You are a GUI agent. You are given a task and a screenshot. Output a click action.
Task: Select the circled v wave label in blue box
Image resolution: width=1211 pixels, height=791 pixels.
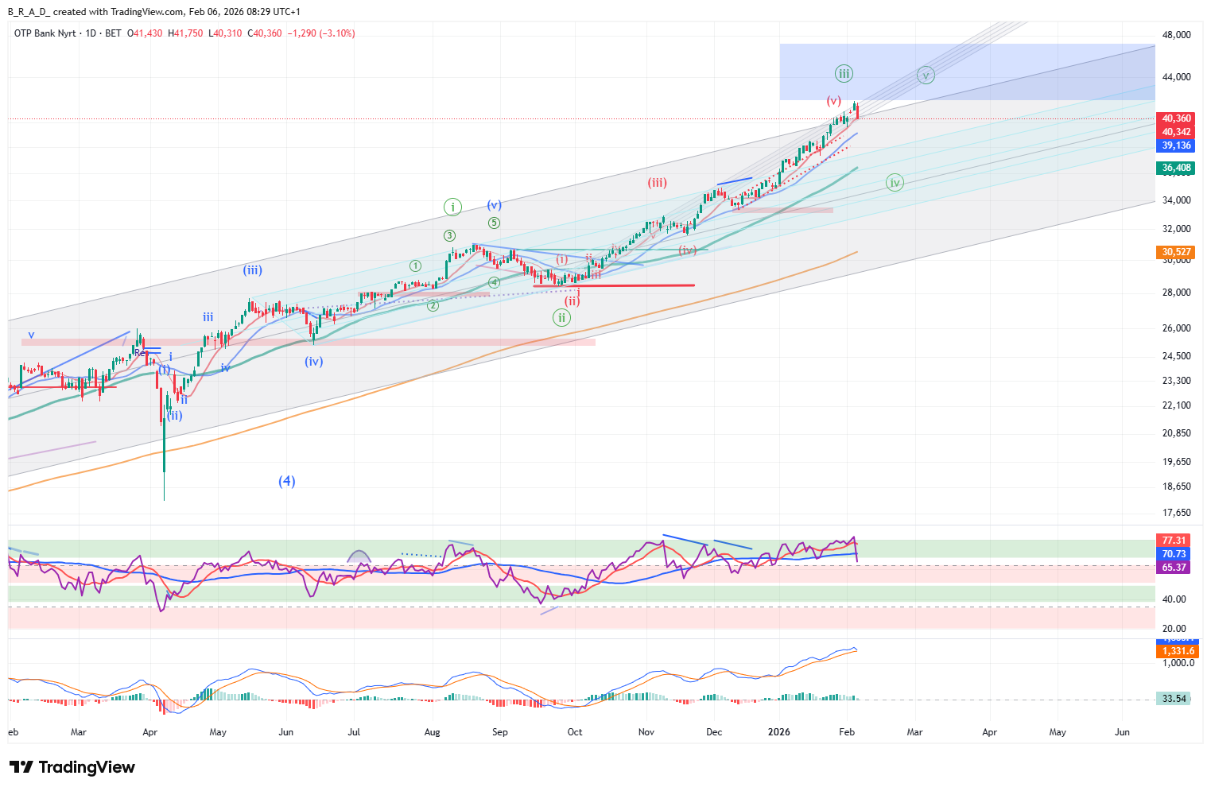925,76
